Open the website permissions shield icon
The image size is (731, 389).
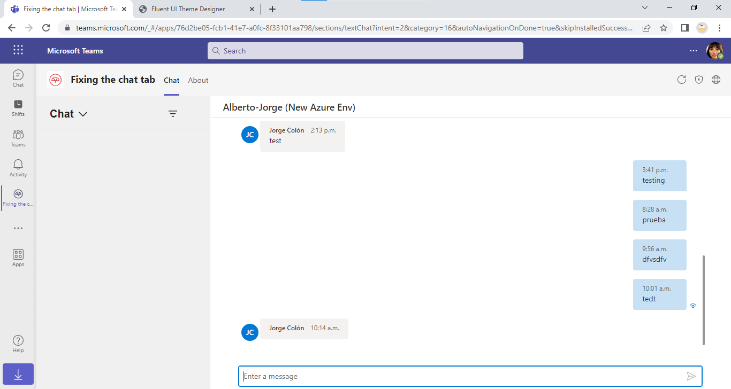[699, 79]
